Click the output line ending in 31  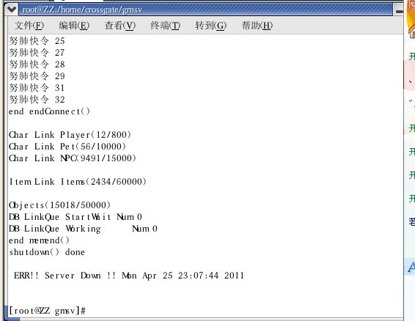click(x=37, y=88)
